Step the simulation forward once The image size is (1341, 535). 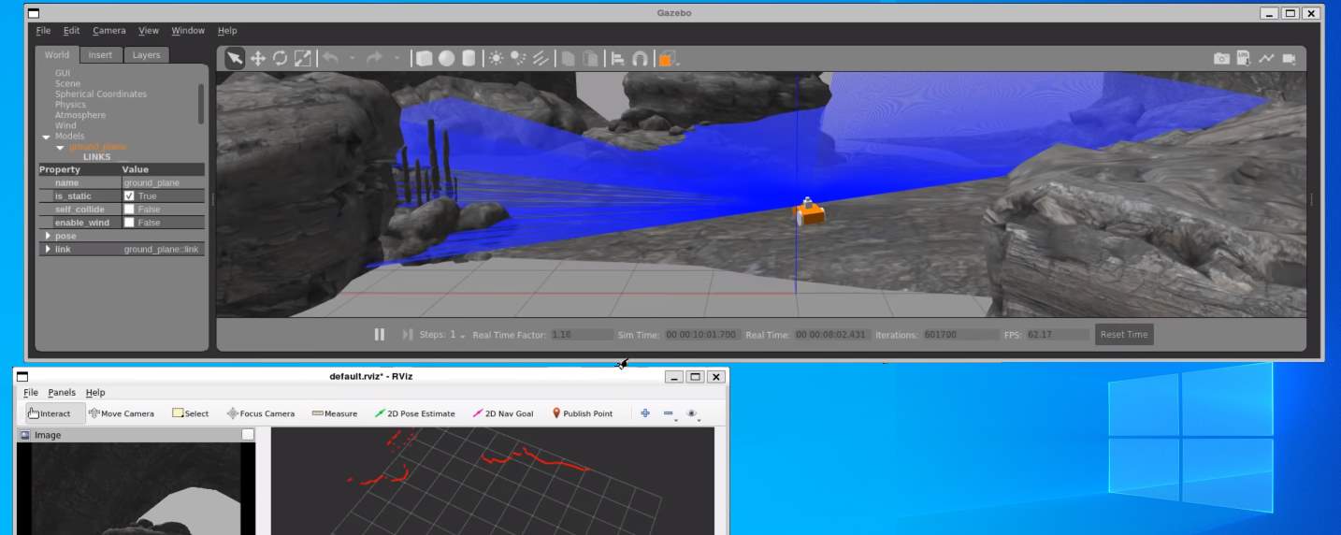pos(407,334)
